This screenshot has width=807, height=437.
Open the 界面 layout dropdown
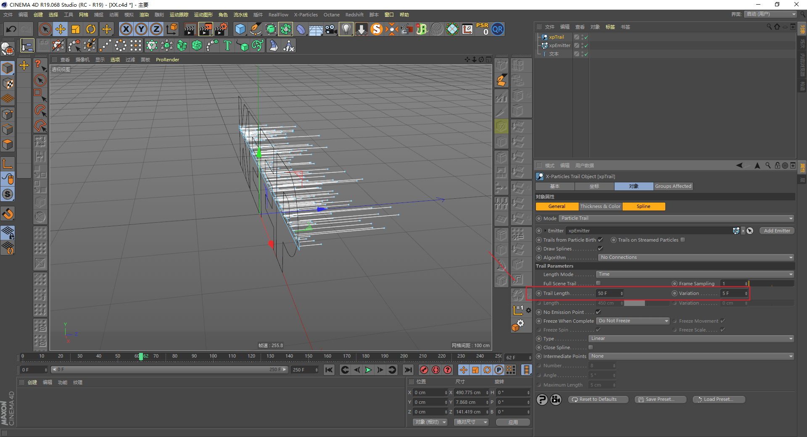(771, 14)
